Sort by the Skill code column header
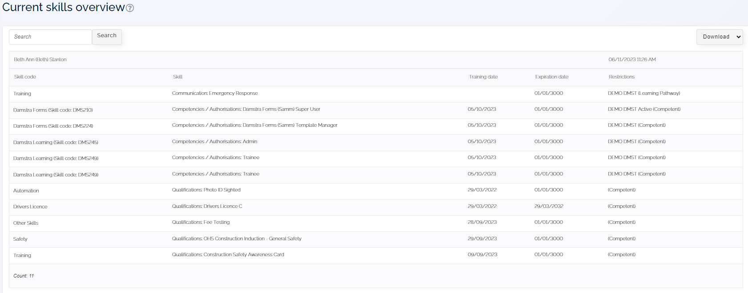Viewport: 748px width, 293px height. pos(25,77)
